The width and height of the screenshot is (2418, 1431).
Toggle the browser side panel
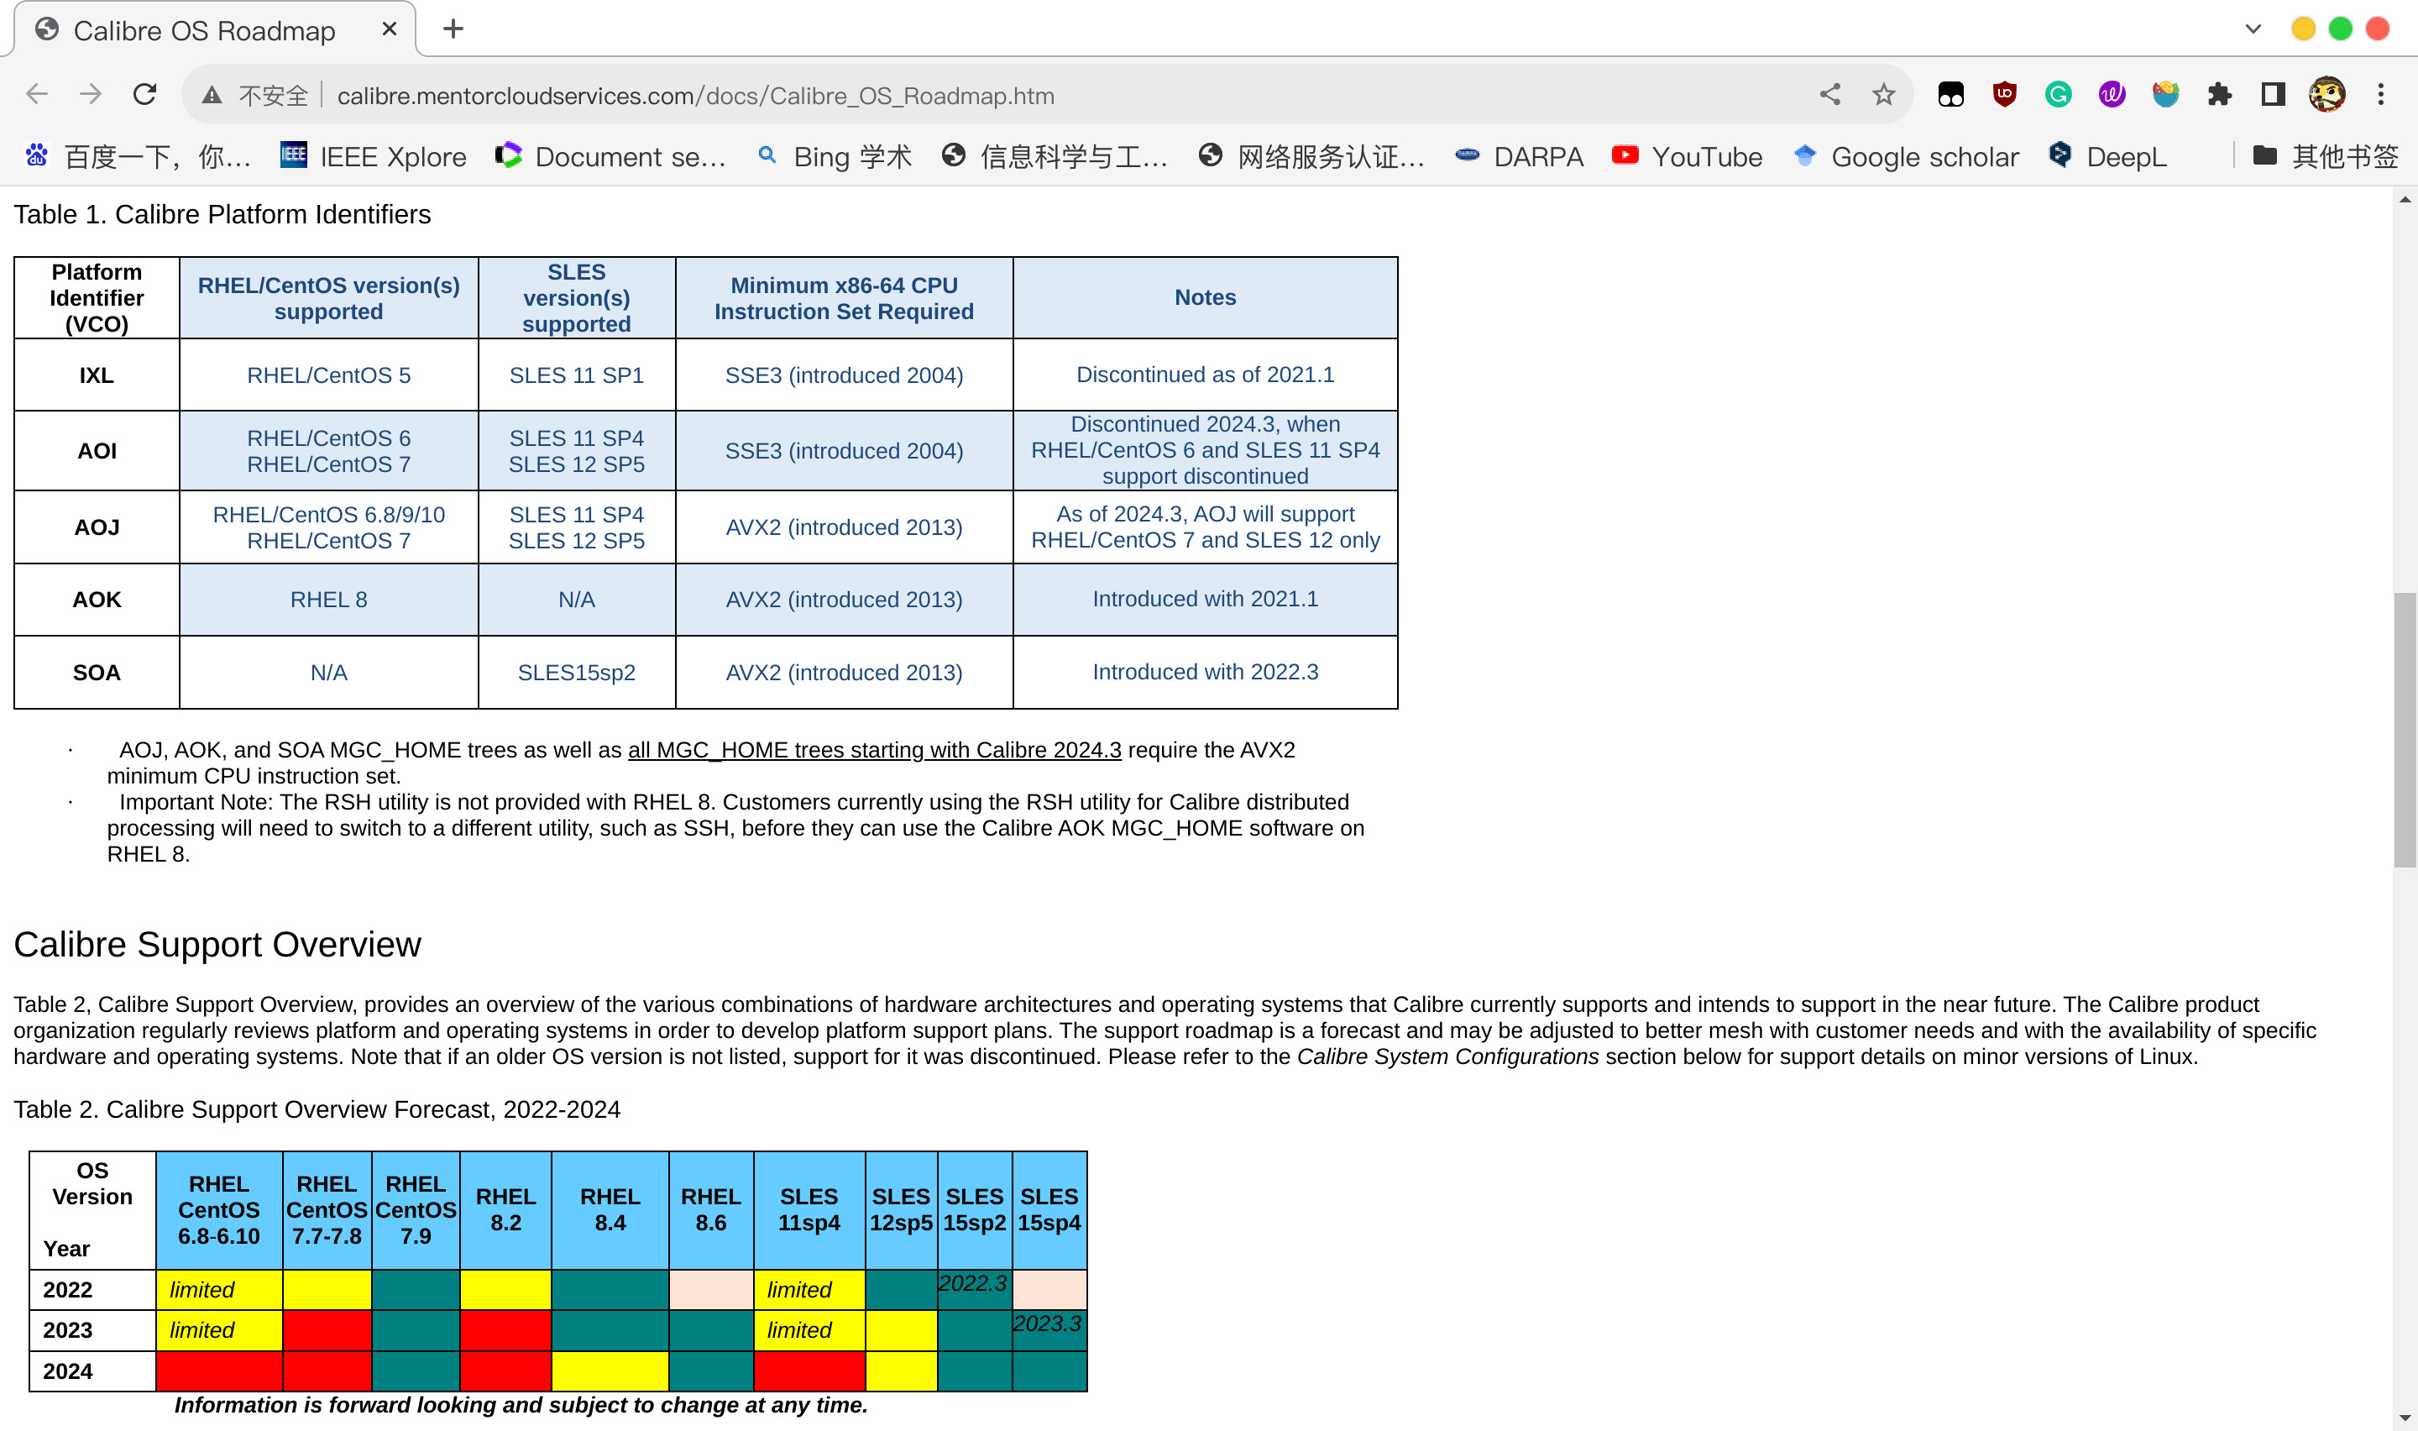2273,95
